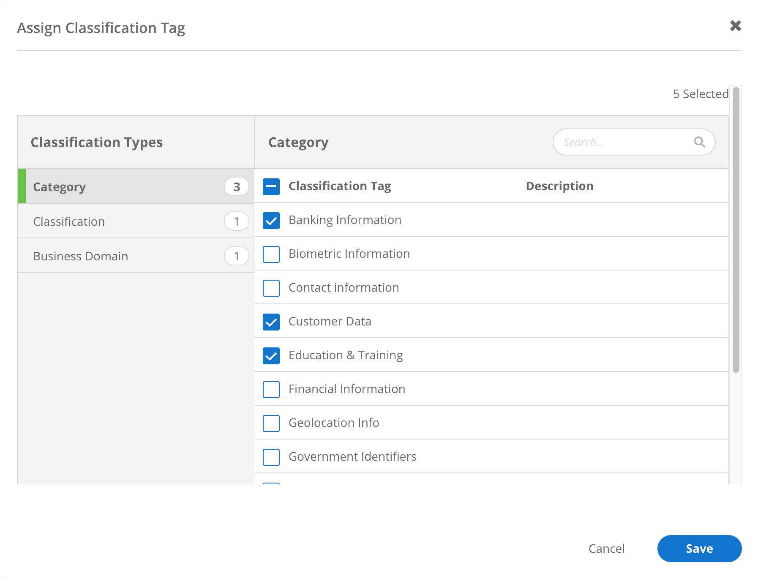The width and height of the screenshot is (758, 579).
Task: Click the Business Domain count badge 1
Action: click(237, 256)
